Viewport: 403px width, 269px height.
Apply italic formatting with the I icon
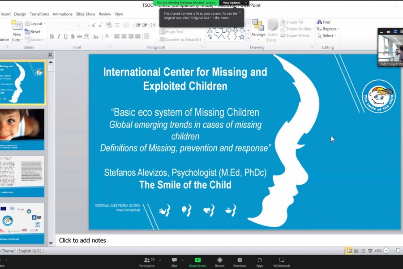click(59, 37)
